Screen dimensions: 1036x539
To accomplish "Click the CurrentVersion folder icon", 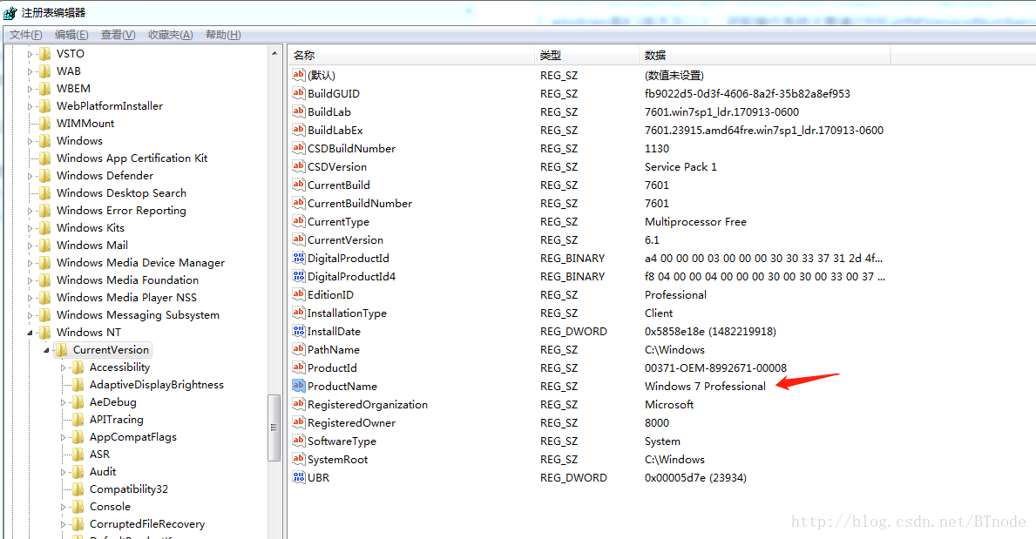I will click(62, 349).
